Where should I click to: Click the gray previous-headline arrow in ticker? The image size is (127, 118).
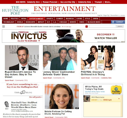(x=3, y=26)
